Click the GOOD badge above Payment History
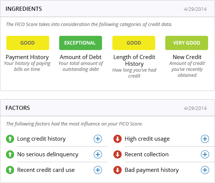Viewport: 215px width, 183px height. coord(28,43)
